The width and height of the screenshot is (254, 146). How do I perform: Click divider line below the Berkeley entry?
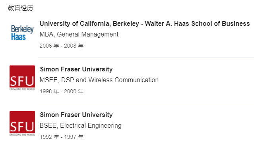[146, 57]
